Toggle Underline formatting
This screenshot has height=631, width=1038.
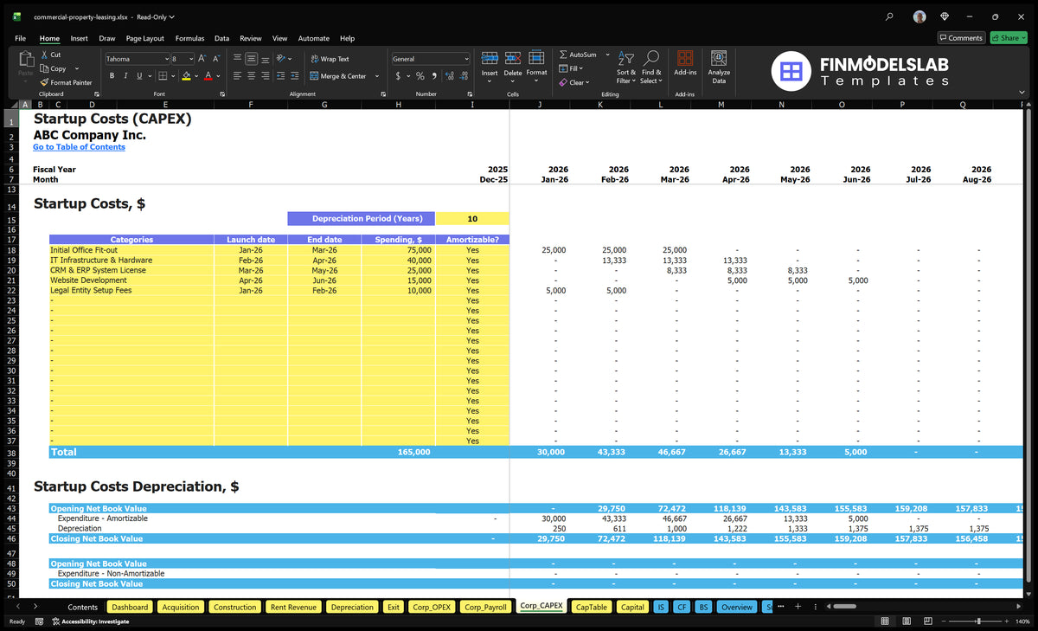pyautogui.click(x=139, y=76)
